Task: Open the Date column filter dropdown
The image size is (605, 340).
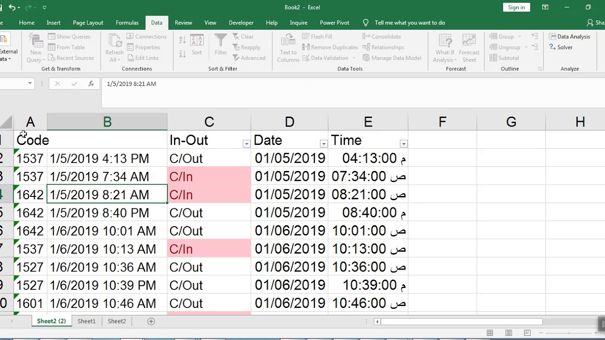Action: (324, 144)
